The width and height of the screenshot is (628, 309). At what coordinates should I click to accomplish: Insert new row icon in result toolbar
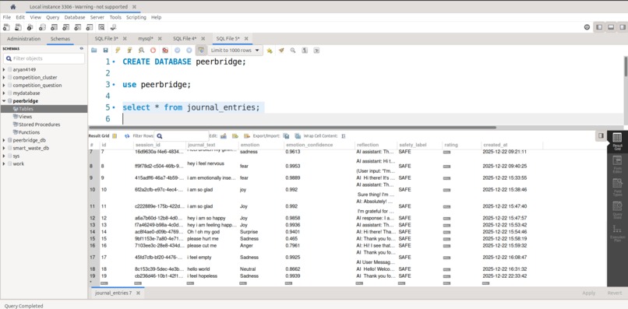pos(235,136)
